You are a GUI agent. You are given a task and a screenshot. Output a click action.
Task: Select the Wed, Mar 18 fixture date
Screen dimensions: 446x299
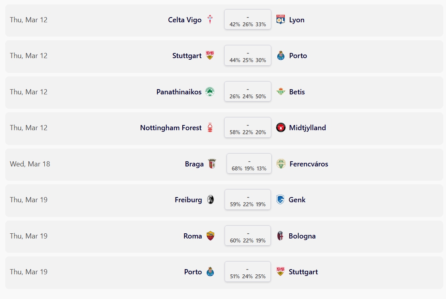(30, 164)
